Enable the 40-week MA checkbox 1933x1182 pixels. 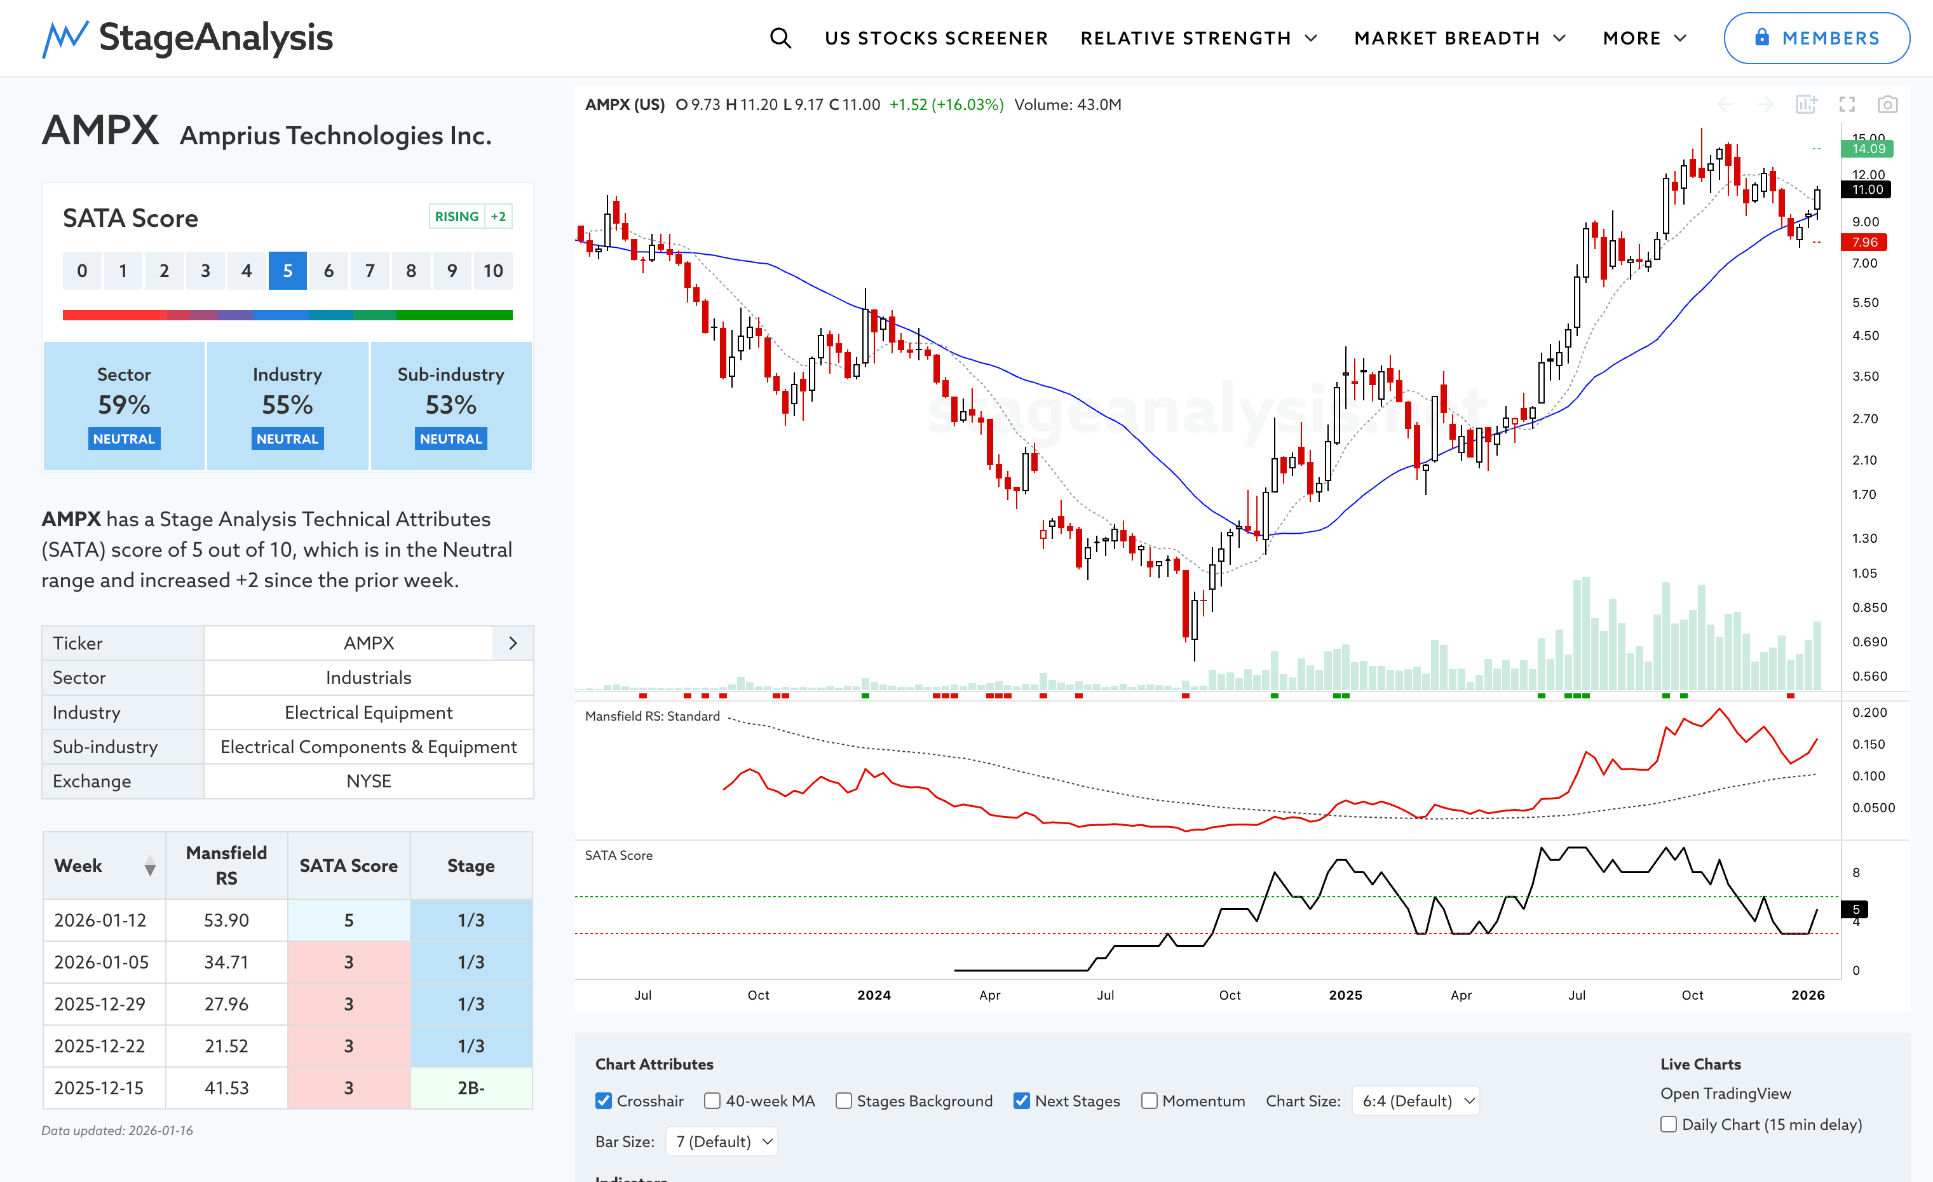pos(712,1101)
